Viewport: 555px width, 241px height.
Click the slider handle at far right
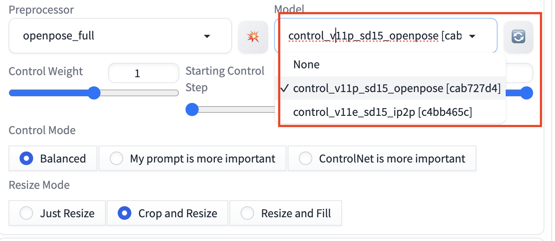click(x=527, y=93)
